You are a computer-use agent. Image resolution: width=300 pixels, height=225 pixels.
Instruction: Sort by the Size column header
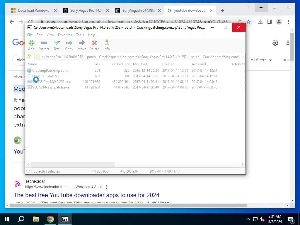click(x=97, y=64)
